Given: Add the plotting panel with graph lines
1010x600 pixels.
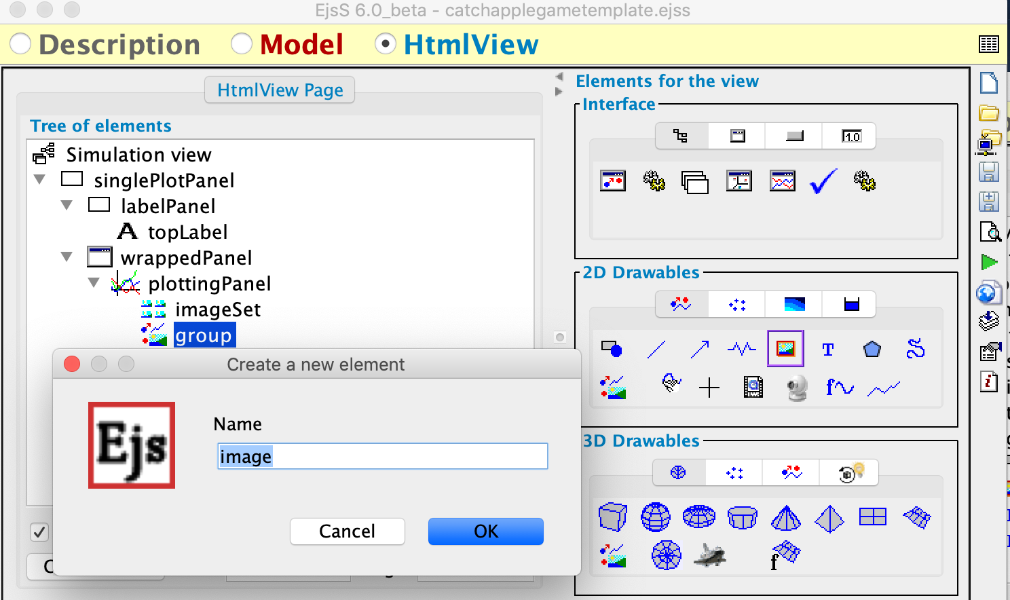Looking at the screenshot, I should point(783,181).
